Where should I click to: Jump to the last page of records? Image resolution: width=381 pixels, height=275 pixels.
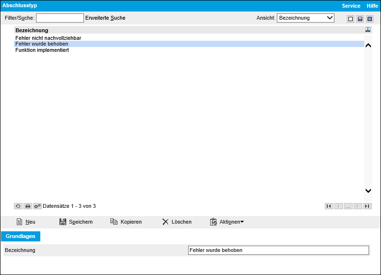click(367, 206)
